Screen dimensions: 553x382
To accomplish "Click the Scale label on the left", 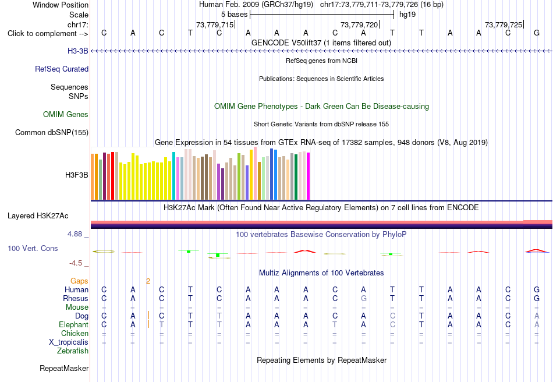I will (x=79, y=15).
